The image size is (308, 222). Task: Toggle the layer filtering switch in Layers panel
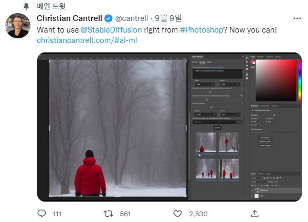tap(280, 177)
